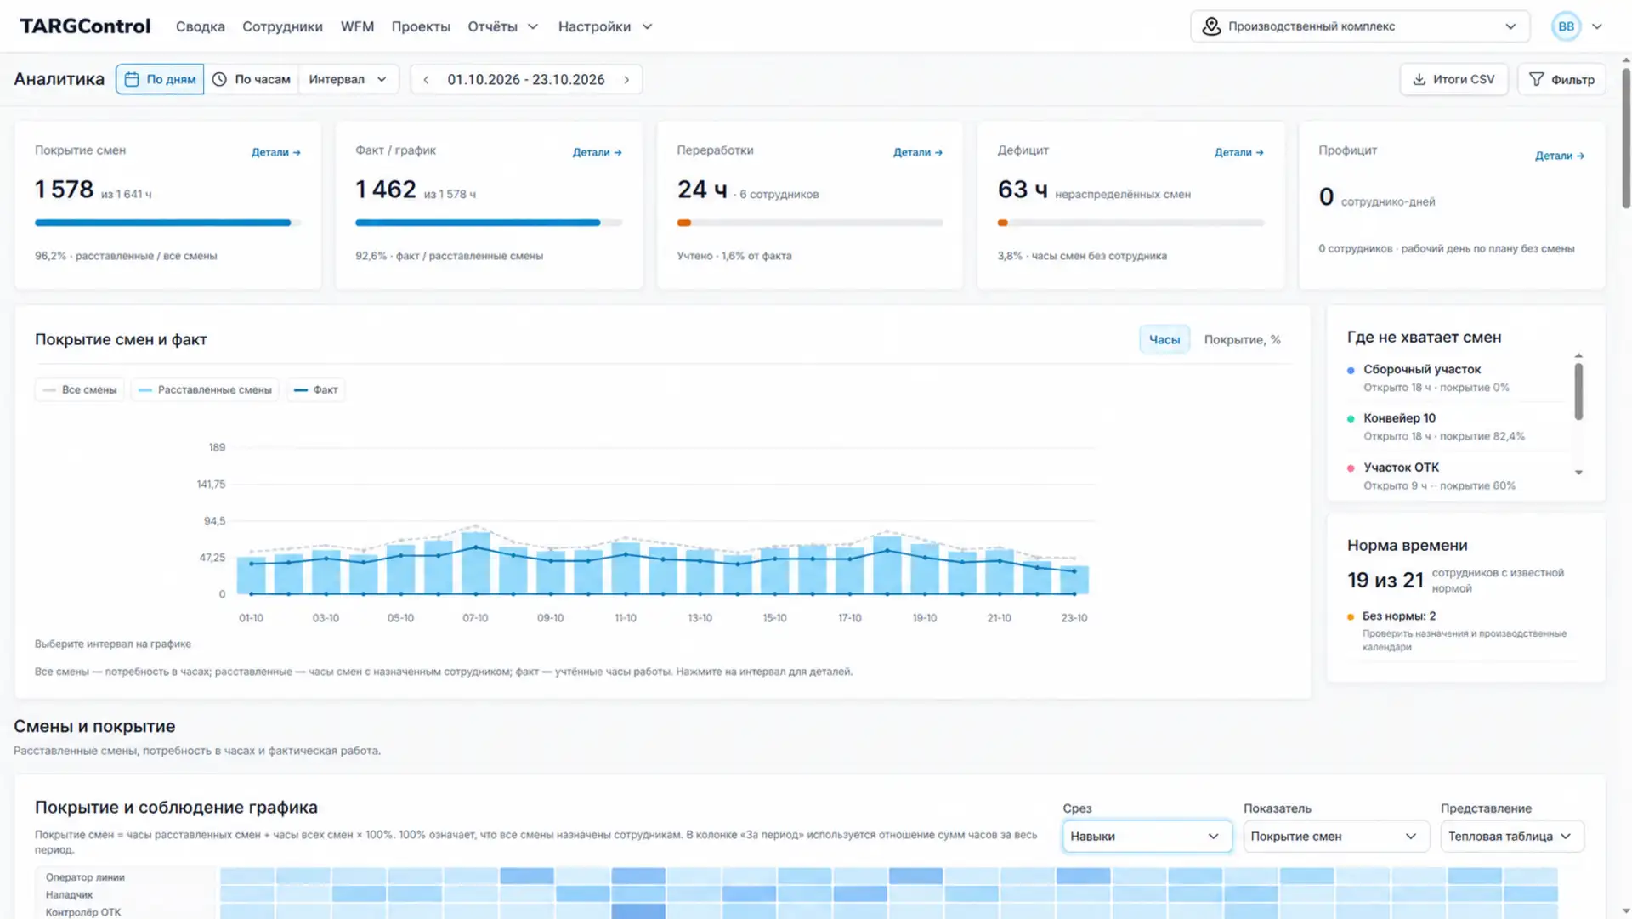1632x919 pixels.
Task: Open Детали link in Дефицит card
Action: pyautogui.click(x=1238, y=153)
